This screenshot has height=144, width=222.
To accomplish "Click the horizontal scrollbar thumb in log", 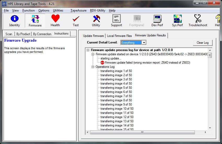I will (x=142, y=132).
